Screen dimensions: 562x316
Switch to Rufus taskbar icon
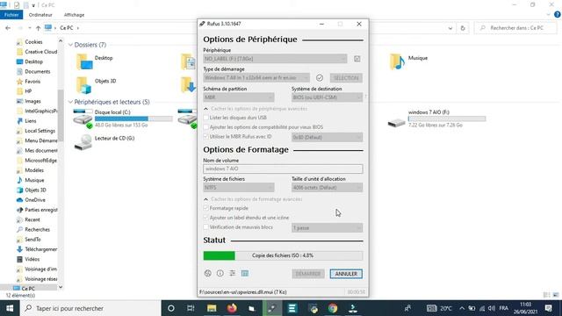click(272, 308)
